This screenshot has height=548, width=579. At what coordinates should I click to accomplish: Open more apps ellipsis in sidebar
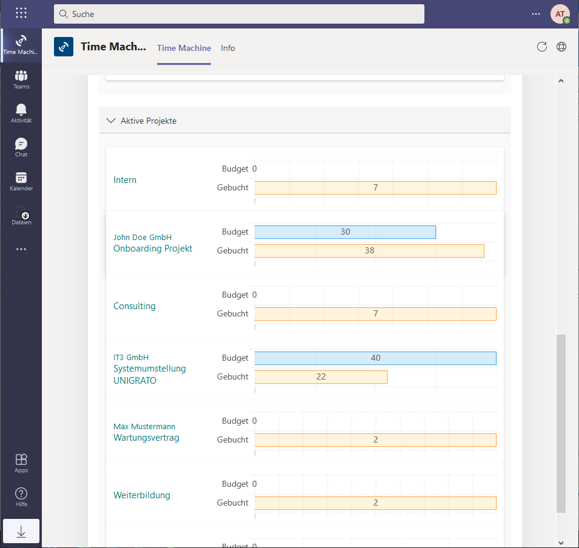point(21,249)
